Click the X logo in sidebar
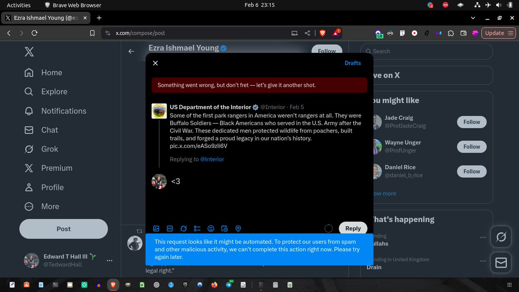The width and height of the screenshot is (519, 292). click(29, 52)
